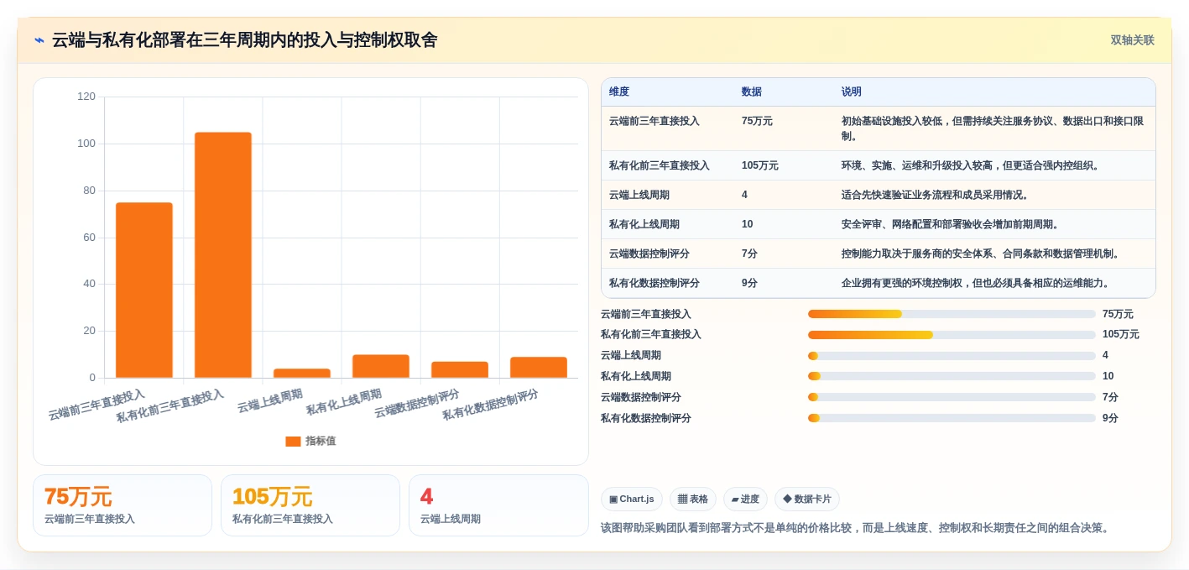This screenshot has width=1189, height=570.
Task: Click the 云端数据控制评分 progress bar
Action: [x=952, y=397]
